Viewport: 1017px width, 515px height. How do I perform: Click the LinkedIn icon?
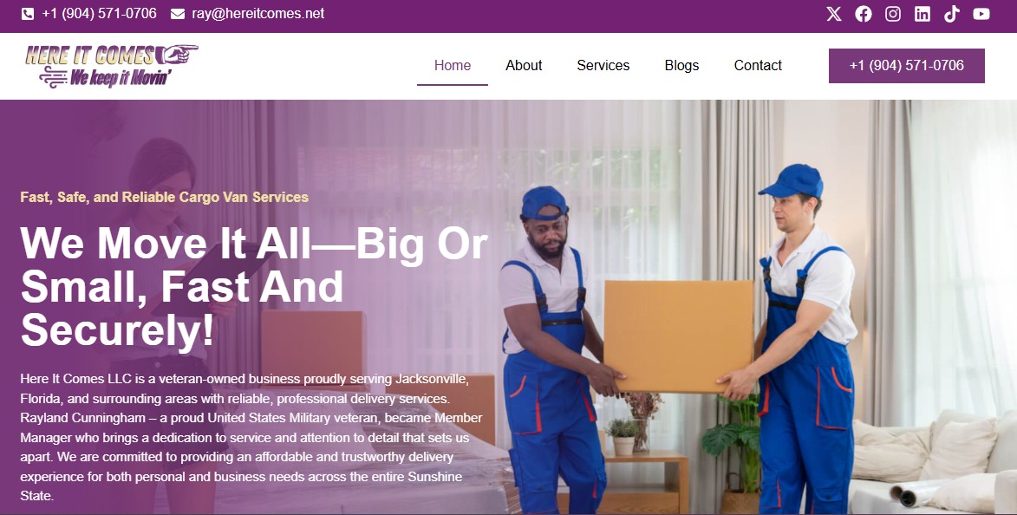click(922, 14)
